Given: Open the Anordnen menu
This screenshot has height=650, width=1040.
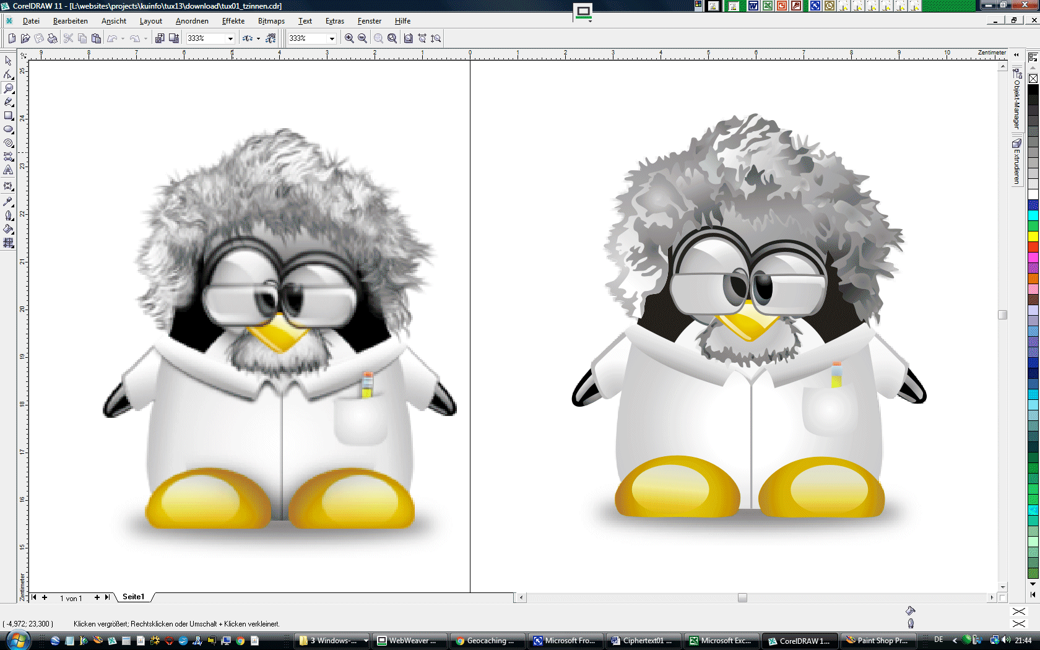Looking at the screenshot, I should coord(192,21).
